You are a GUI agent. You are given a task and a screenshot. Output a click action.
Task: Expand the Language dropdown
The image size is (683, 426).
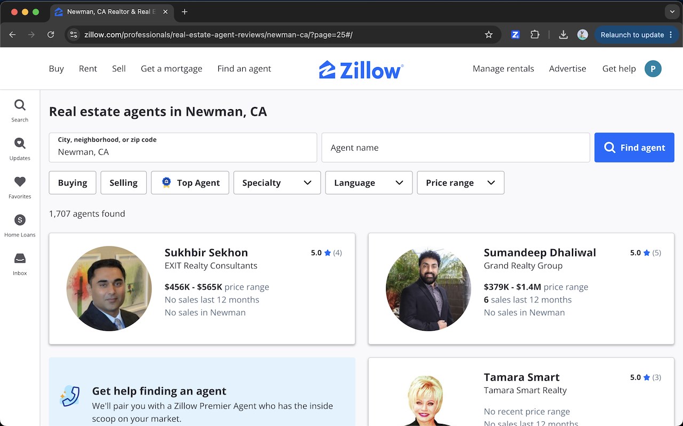pyautogui.click(x=369, y=183)
